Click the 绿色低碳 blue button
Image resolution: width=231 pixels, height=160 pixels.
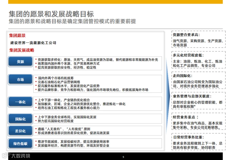20,144
